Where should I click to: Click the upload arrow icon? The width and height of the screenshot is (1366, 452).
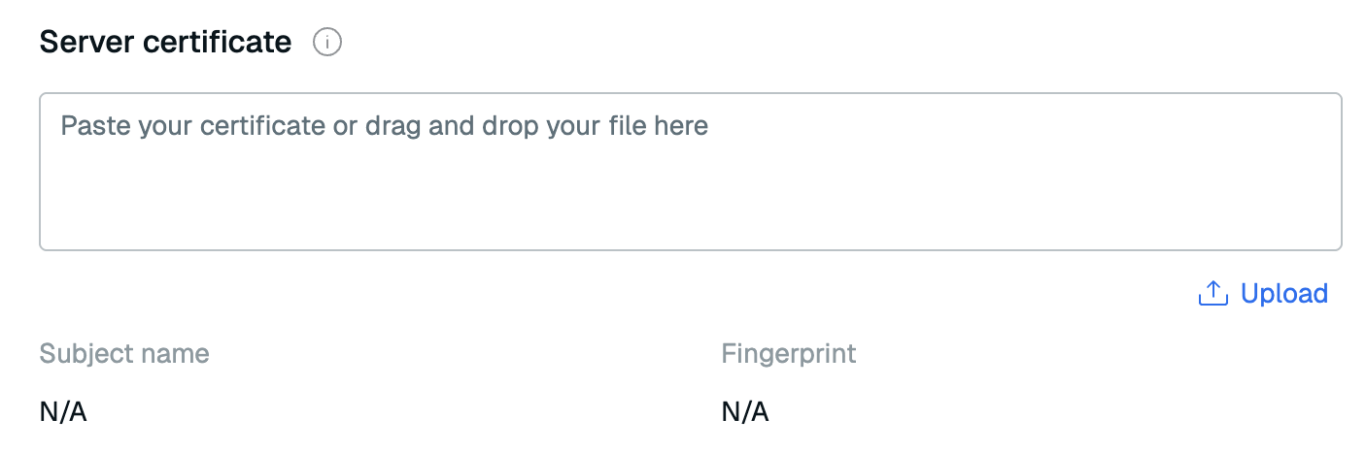click(1212, 293)
